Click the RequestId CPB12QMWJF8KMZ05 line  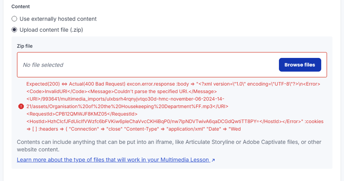[82, 114]
